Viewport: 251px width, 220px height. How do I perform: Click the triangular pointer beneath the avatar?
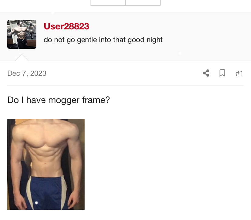click(22, 58)
